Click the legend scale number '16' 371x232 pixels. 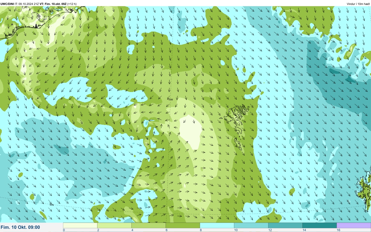pyautogui.click(x=338, y=230)
